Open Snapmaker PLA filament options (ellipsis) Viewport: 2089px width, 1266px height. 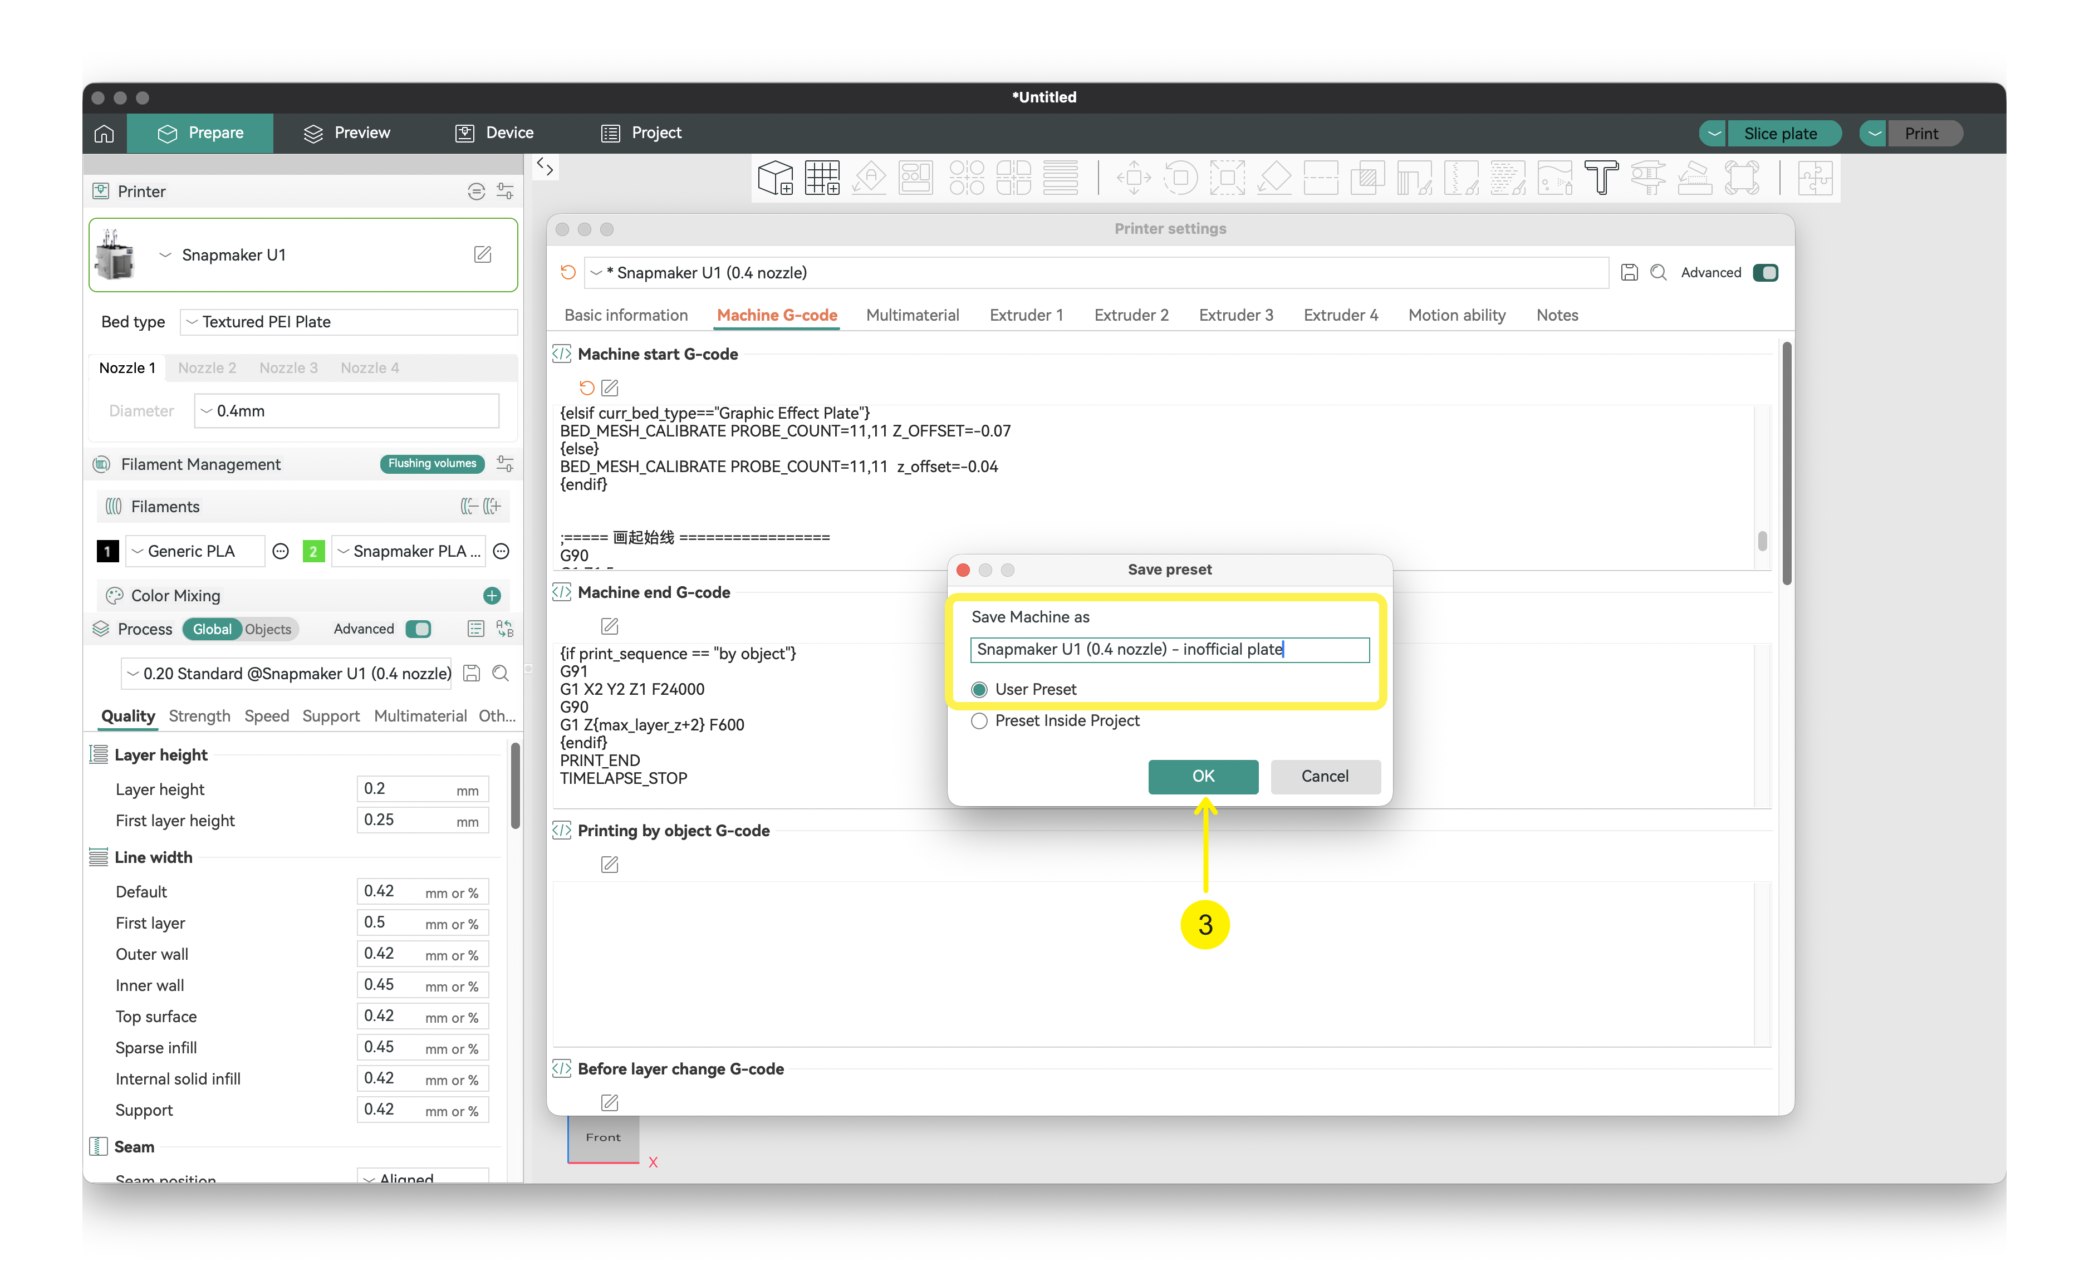(x=502, y=551)
